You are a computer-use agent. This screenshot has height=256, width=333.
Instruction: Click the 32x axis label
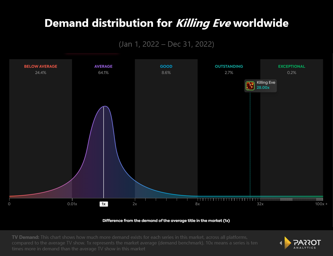pyautogui.click(x=260, y=204)
